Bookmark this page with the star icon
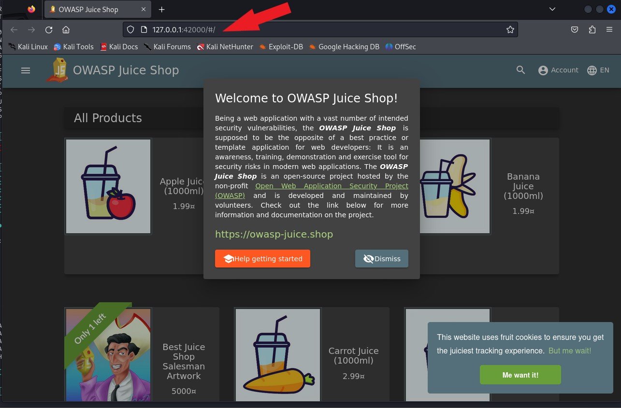 point(510,30)
